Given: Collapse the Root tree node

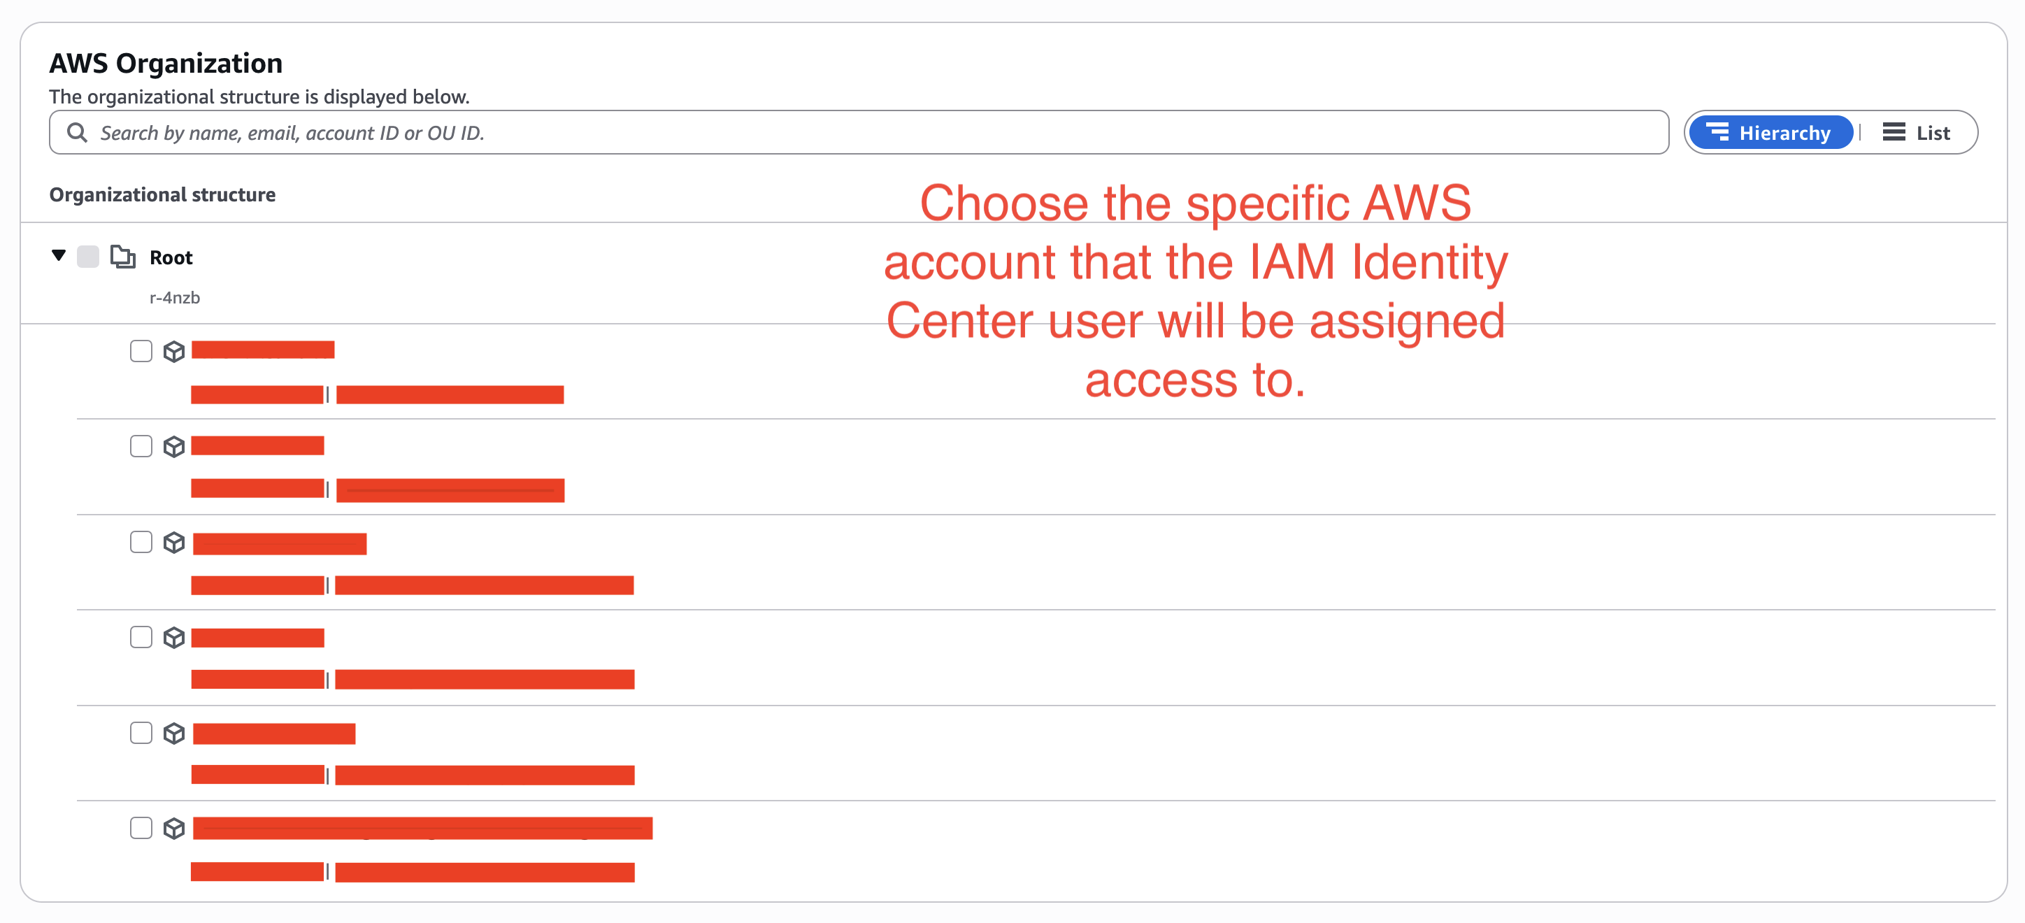Looking at the screenshot, I should [x=58, y=255].
